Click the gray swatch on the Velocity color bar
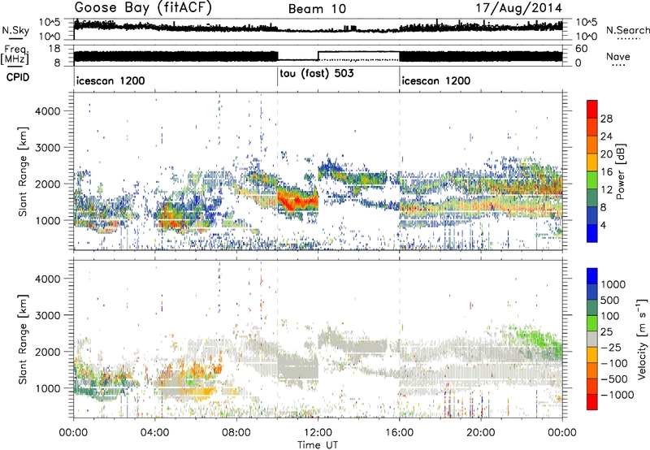This screenshot has height=450, width=650. click(x=592, y=339)
